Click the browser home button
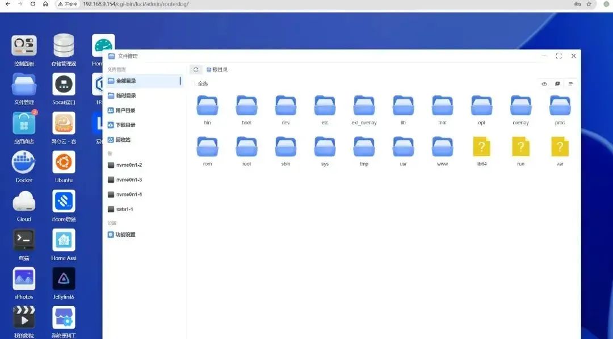 click(x=45, y=4)
